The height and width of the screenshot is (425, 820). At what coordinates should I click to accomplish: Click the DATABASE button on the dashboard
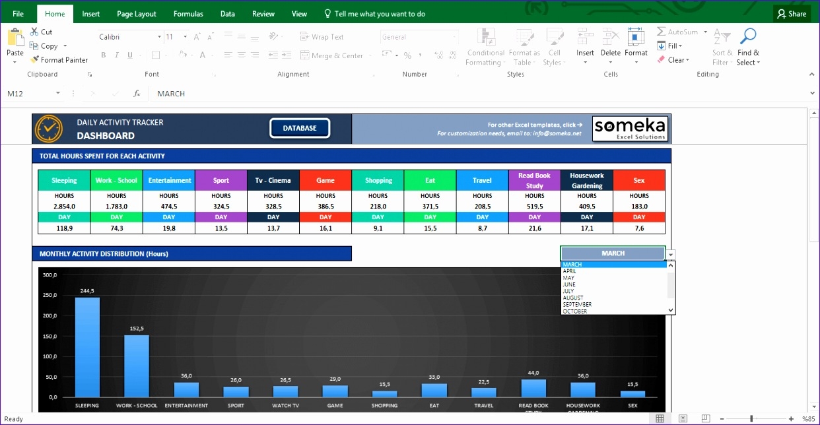(x=300, y=129)
